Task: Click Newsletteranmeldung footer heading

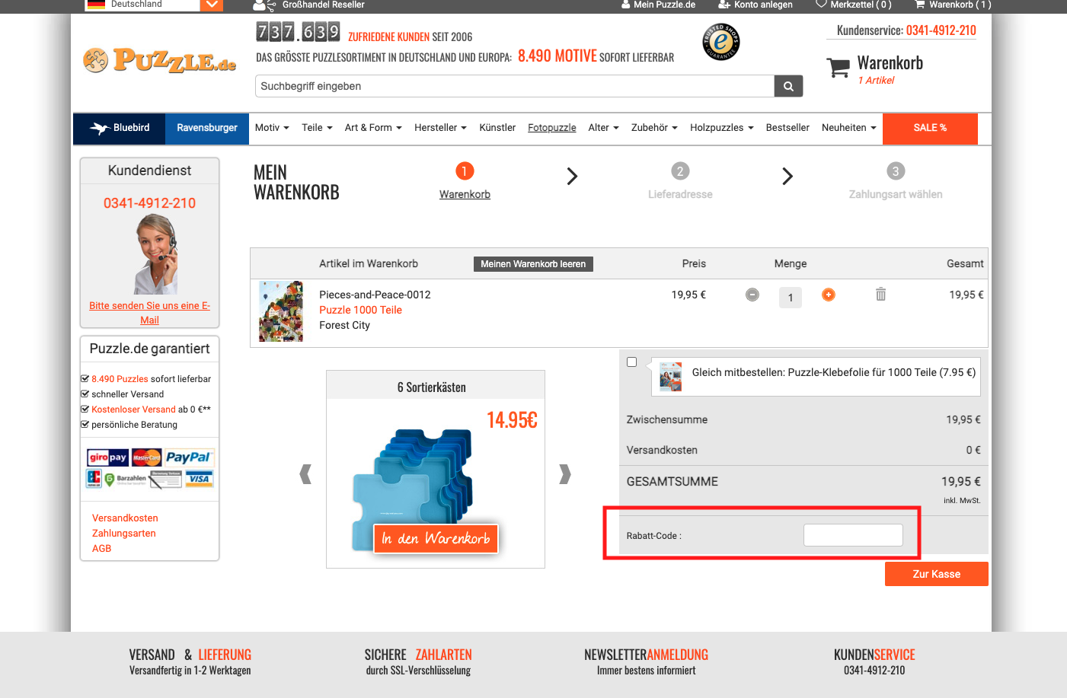Action: pos(646,655)
